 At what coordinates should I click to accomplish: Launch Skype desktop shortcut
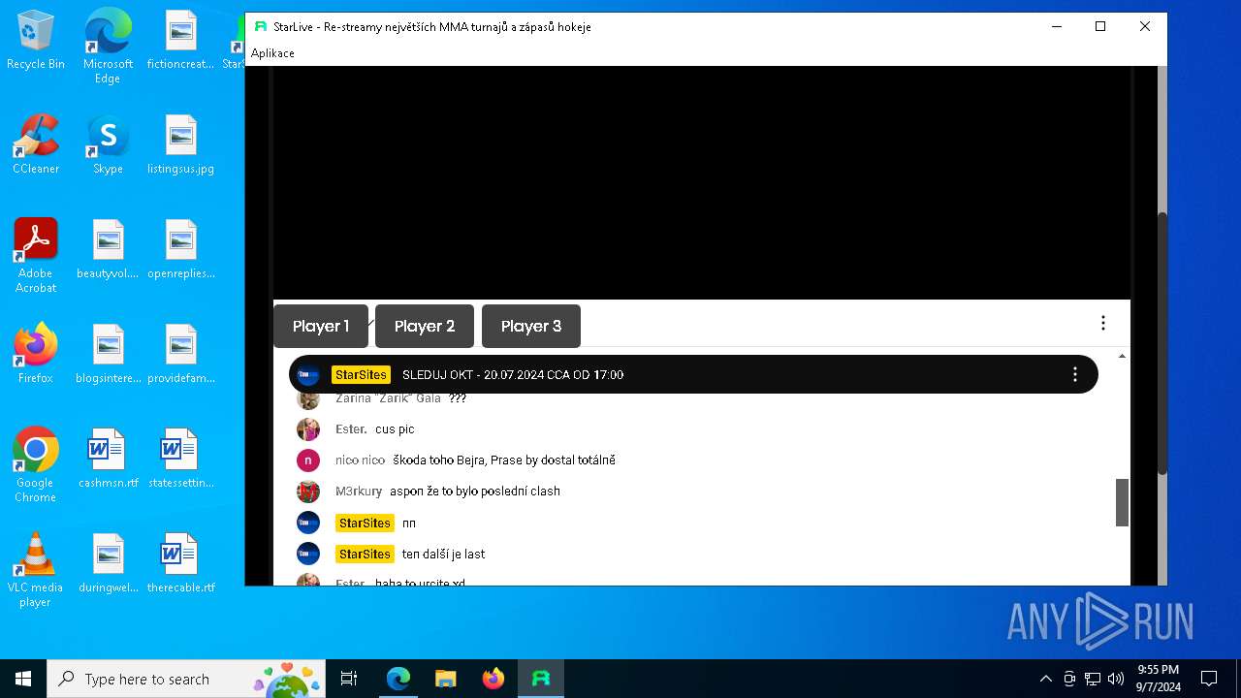pos(108,144)
